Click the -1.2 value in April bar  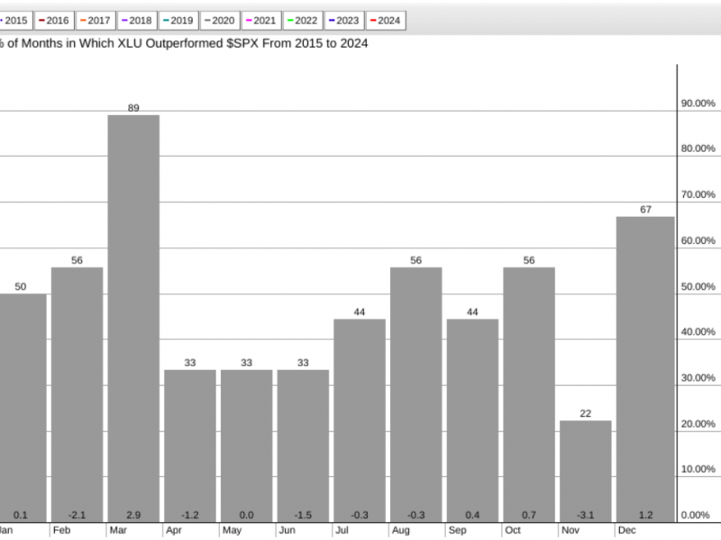[190, 515]
